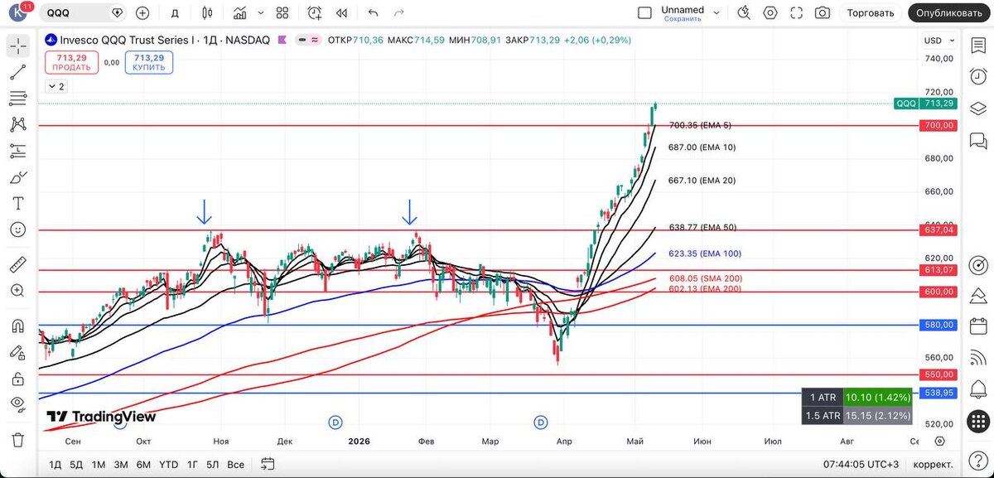Open the emoji icons tool

(17, 229)
